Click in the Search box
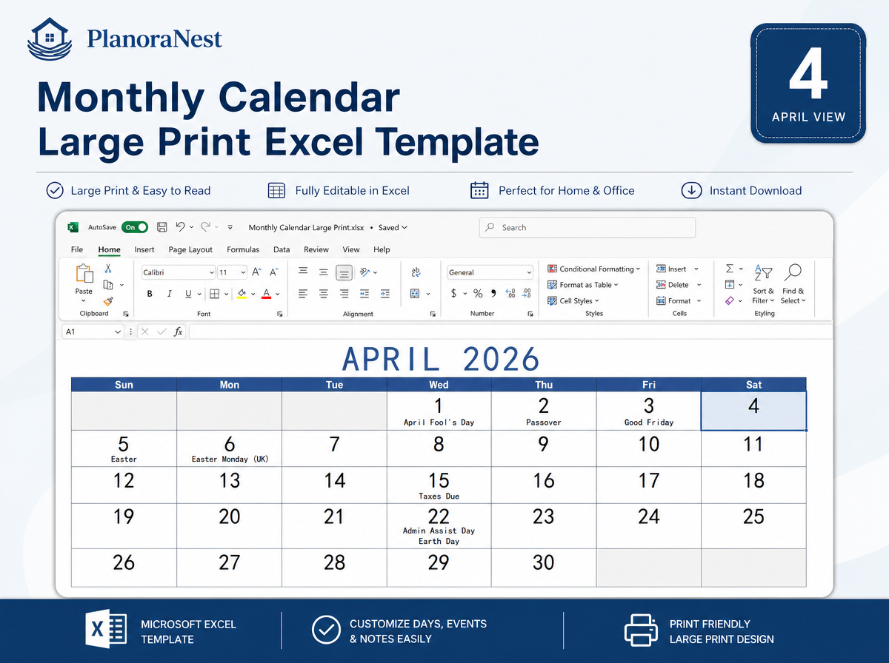 click(587, 227)
